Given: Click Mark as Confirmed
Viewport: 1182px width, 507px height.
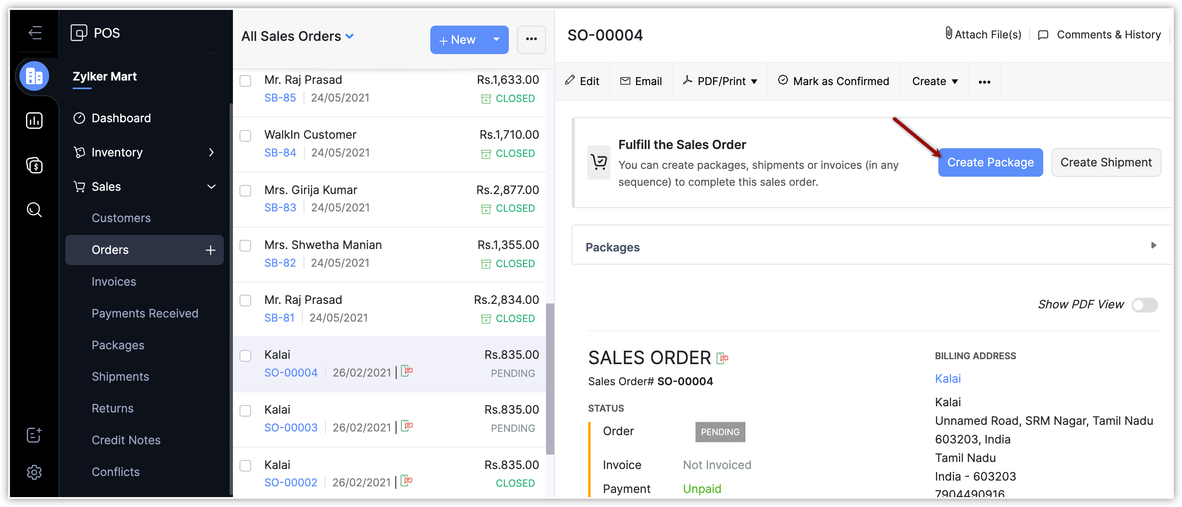Looking at the screenshot, I should [x=833, y=81].
